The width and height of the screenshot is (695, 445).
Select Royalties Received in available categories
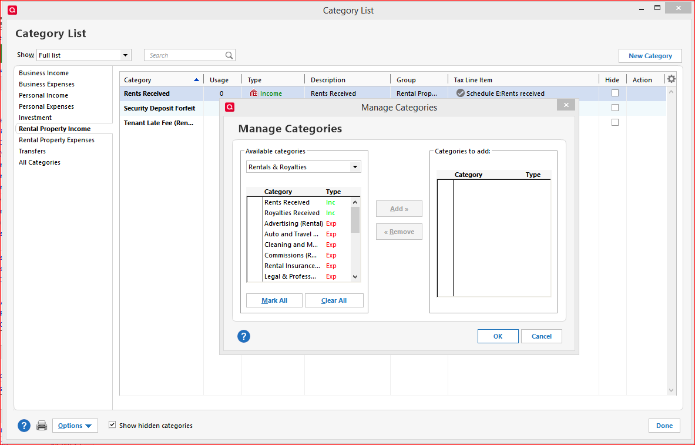click(291, 213)
